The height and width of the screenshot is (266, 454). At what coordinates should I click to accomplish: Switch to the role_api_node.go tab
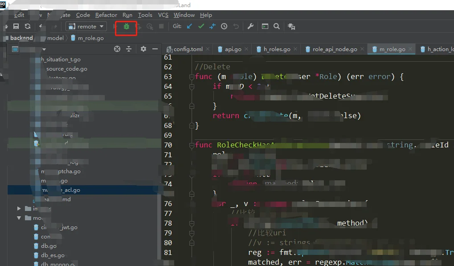(x=335, y=49)
